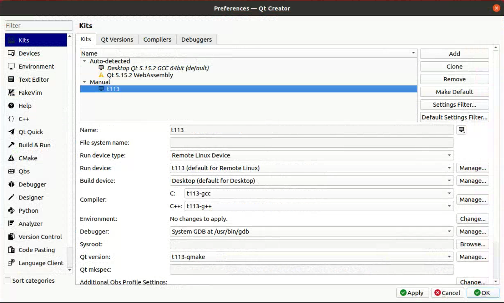Open the Version Control category icon
This screenshot has width=504, height=303.
coord(11,236)
